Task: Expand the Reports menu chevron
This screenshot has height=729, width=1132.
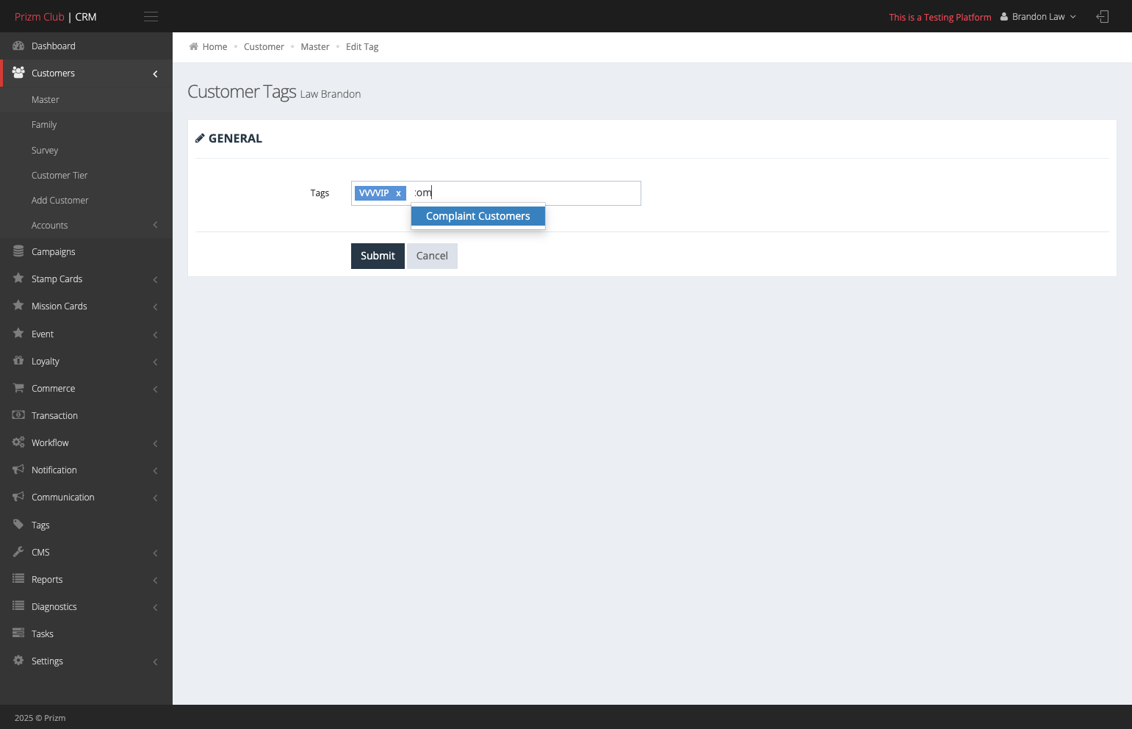Action: pyautogui.click(x=155, y=580)
